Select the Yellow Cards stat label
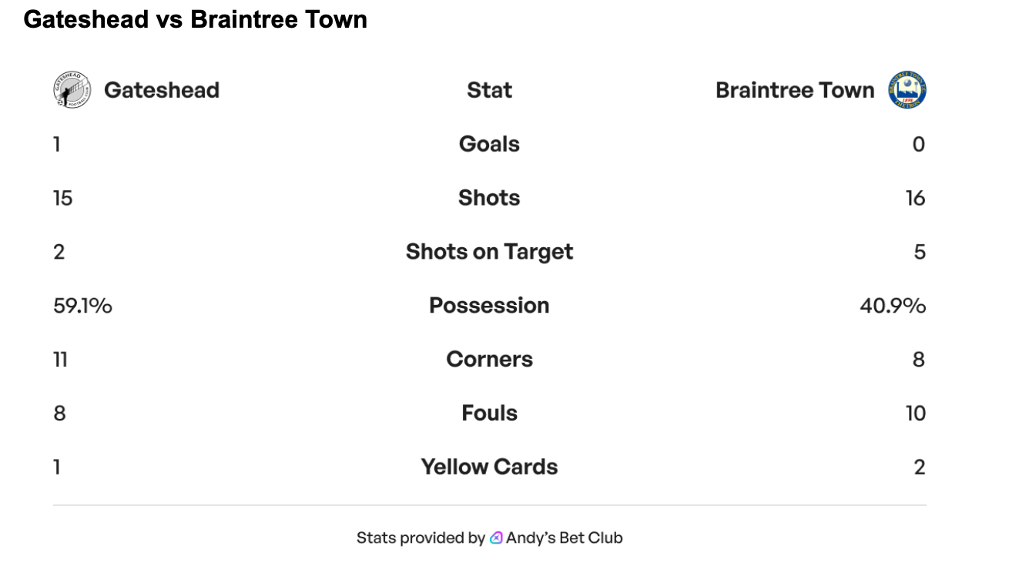The image size is (1009, 573). click(489, 467)
